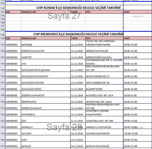Click MESTANLI MERKEZ KIRAATHANESİ location cell
This screenshot has width=152, height=149.
click(x=104, y=43)
